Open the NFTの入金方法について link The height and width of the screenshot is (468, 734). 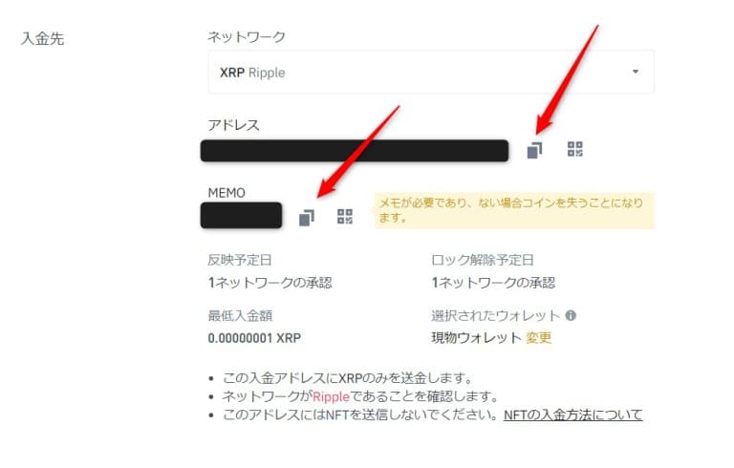(x=573, y=415)
